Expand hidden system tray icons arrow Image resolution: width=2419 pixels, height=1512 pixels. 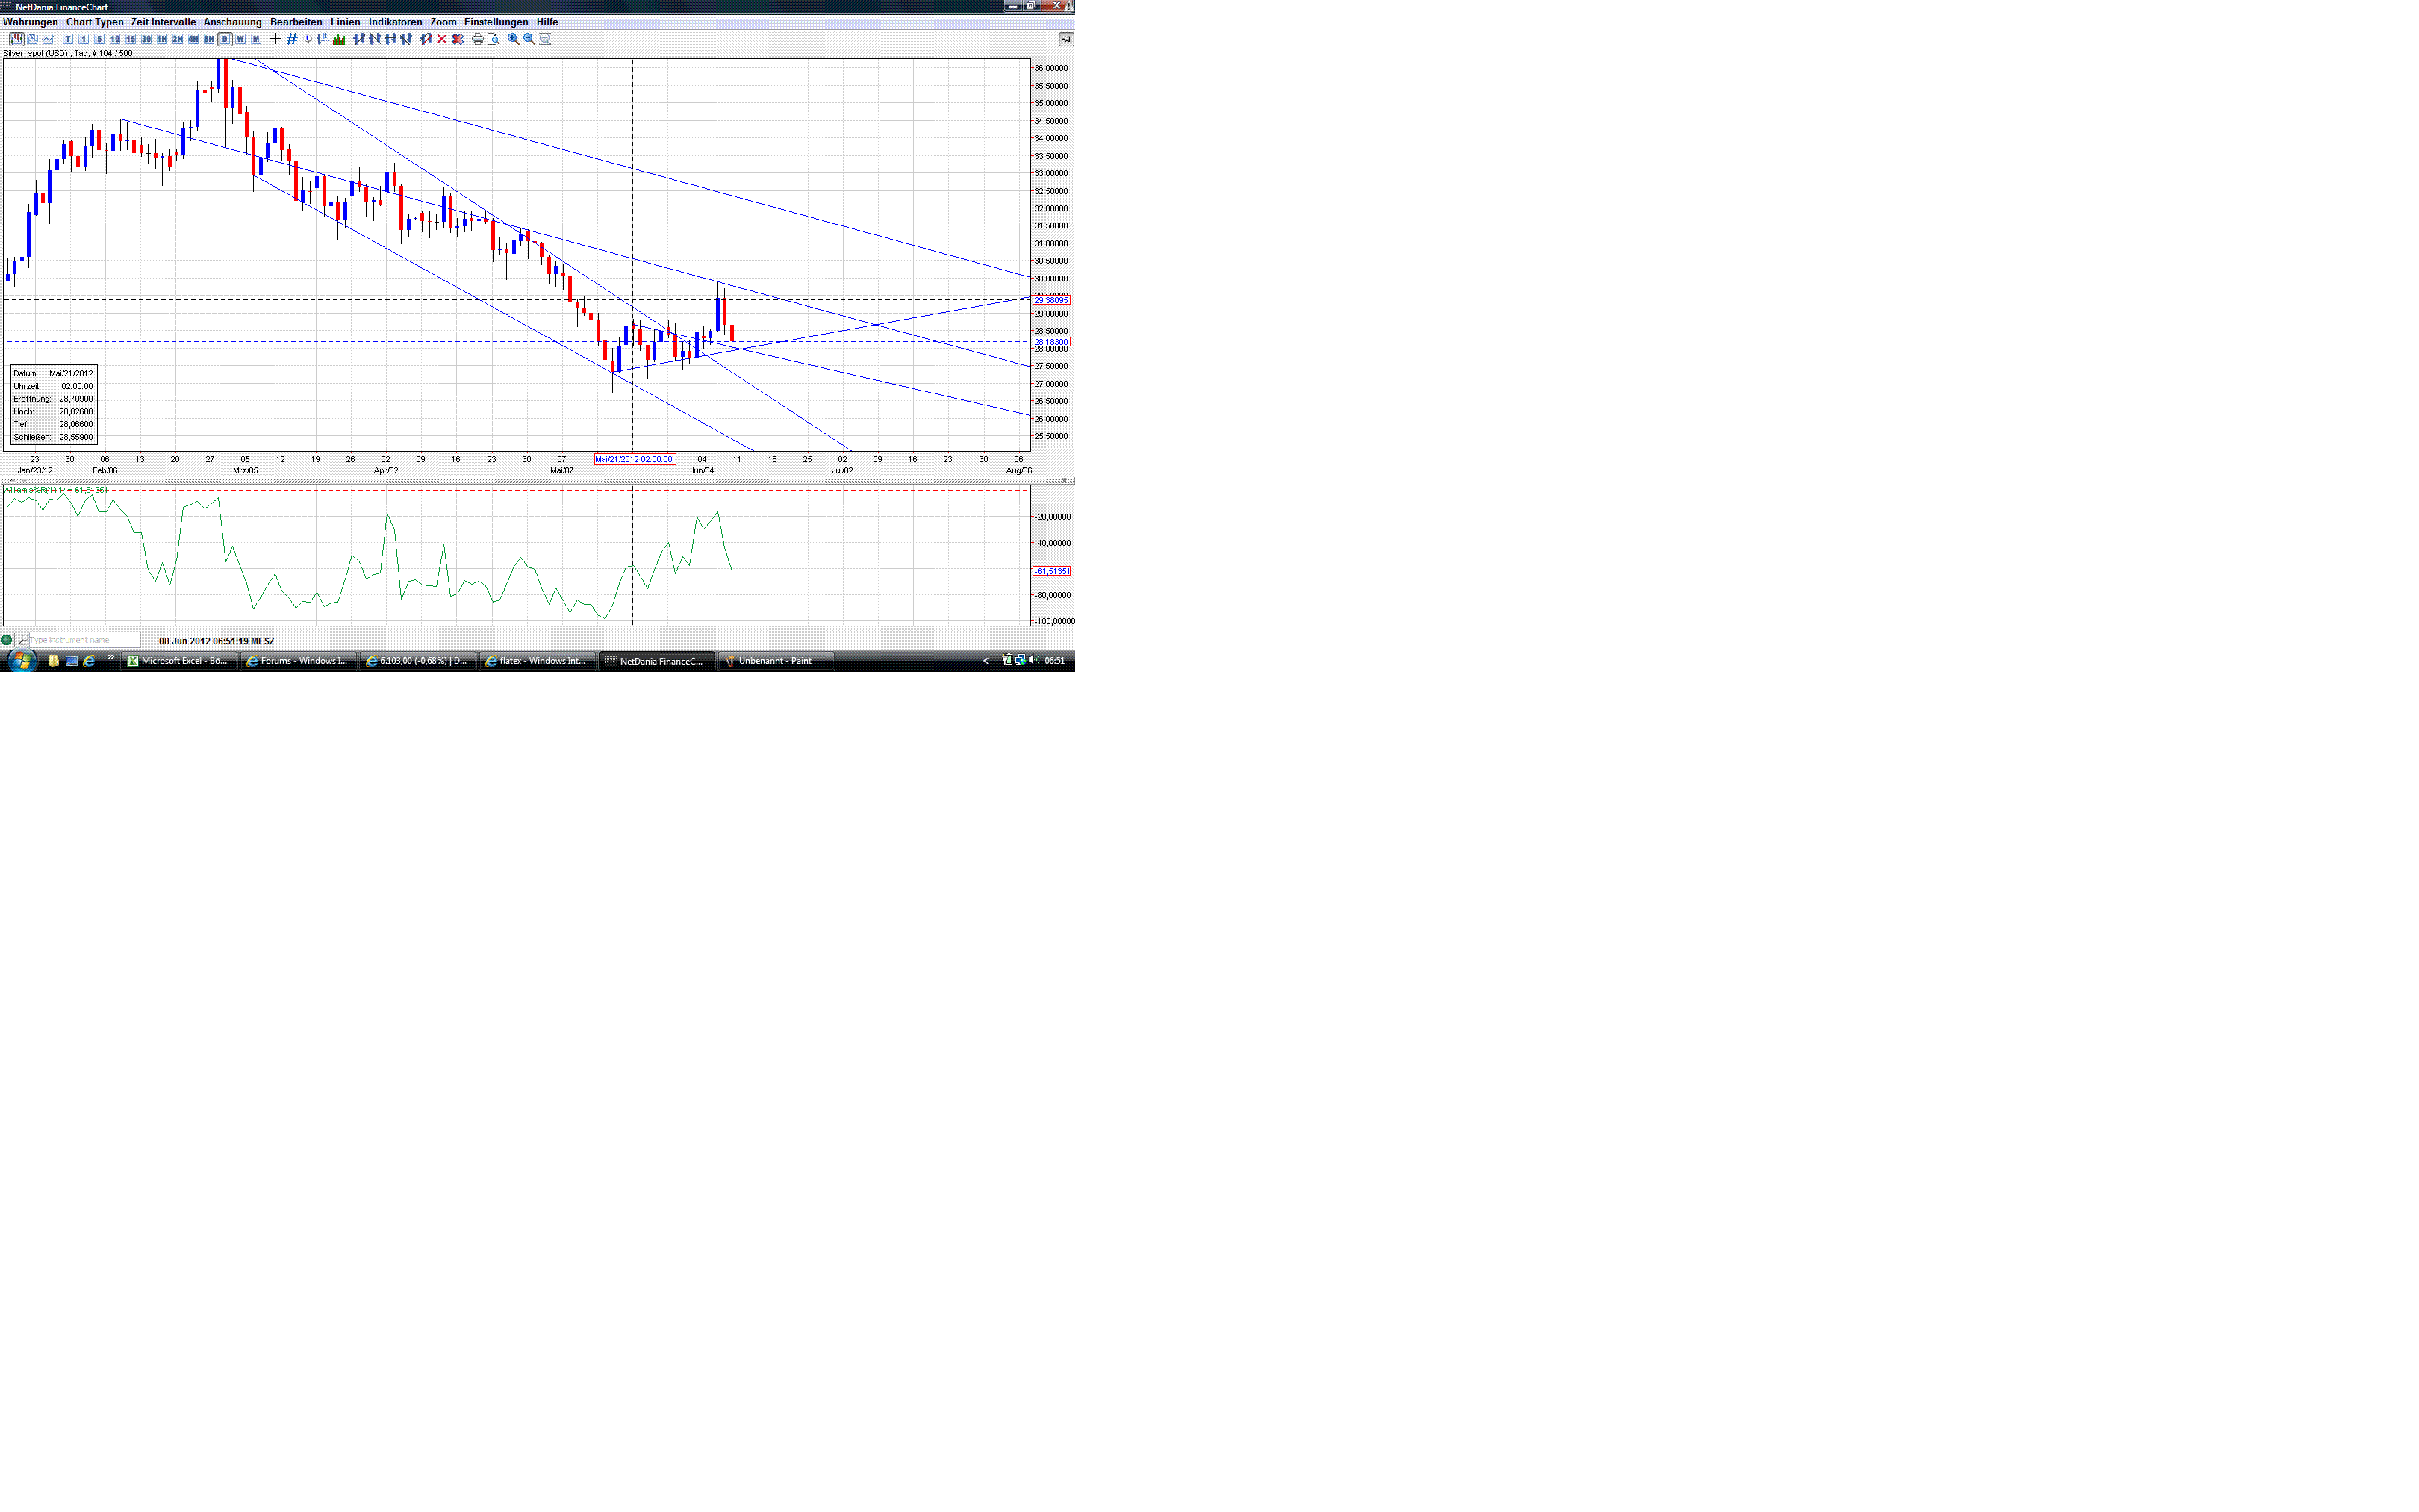[986, 660]
